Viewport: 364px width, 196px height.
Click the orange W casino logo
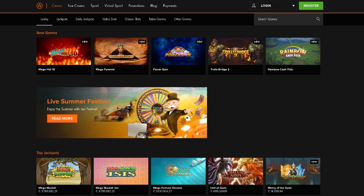[40, 6]
